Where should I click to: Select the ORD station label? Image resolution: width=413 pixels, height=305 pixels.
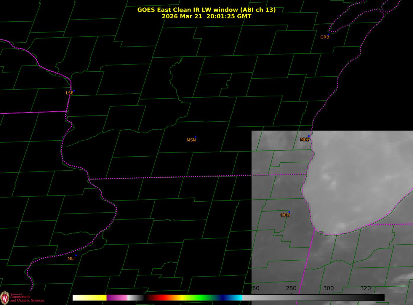[x=285, y=215]
